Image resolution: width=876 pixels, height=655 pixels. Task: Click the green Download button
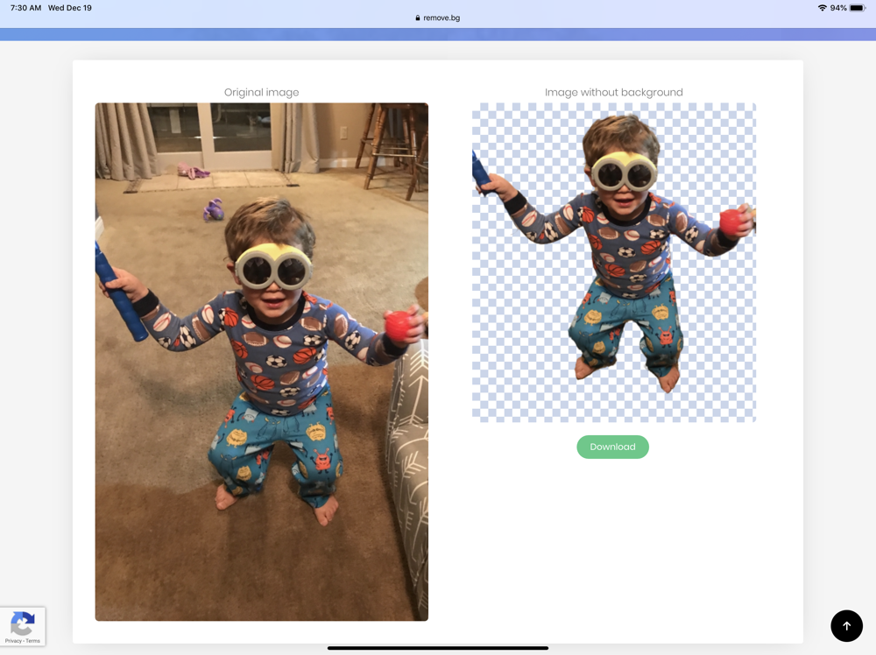coord(612,447)
